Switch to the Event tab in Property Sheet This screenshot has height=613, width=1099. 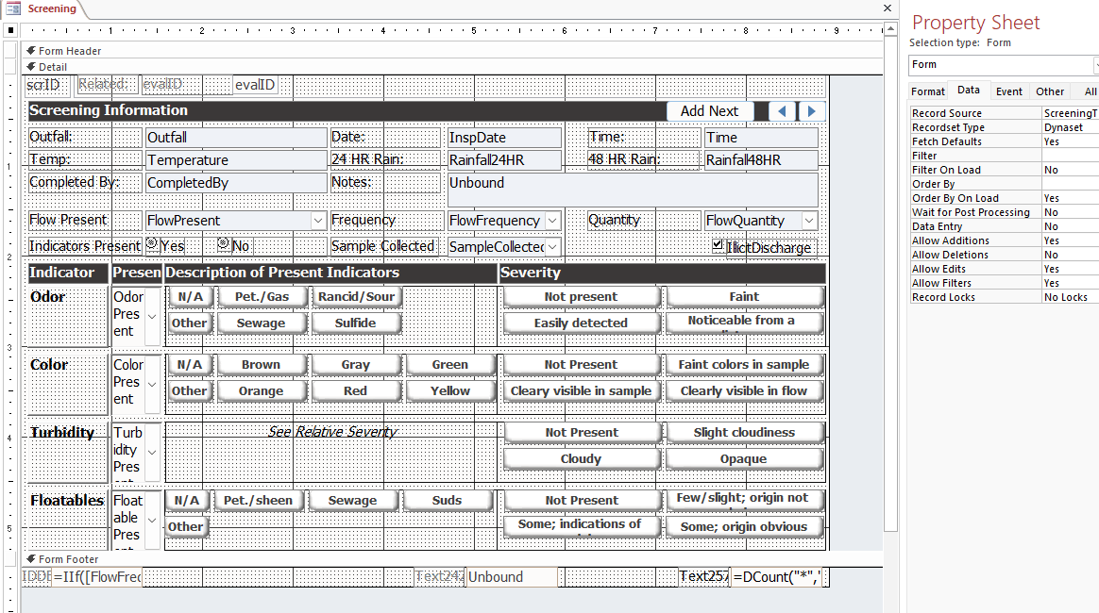pyautogui.click(x=1009, y=91)
